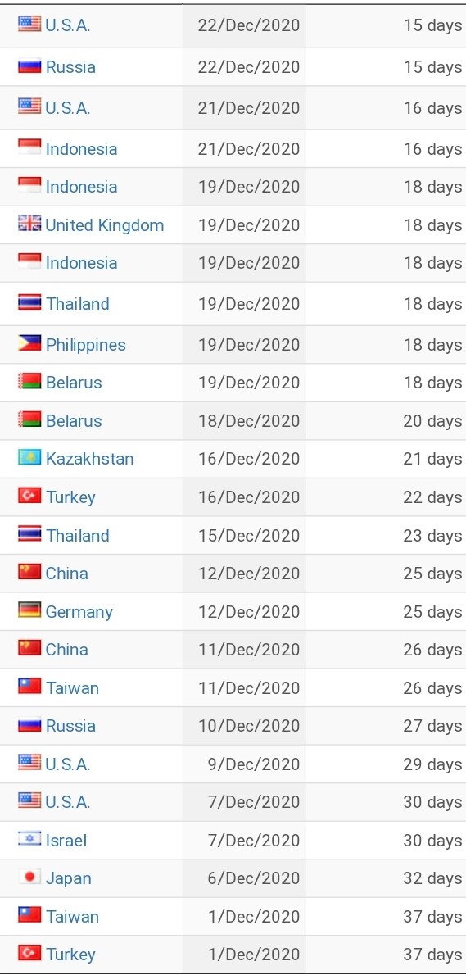Open the Kazakhstan country link
The image size is (466, 975).
(89, 459)
